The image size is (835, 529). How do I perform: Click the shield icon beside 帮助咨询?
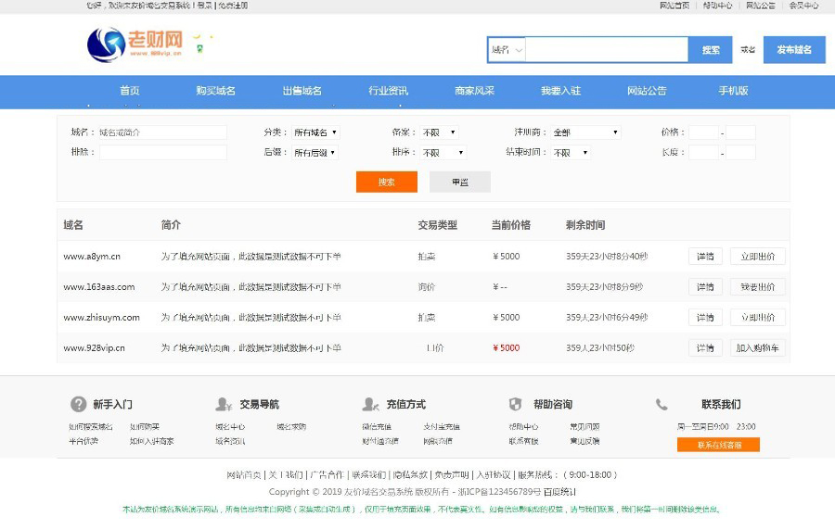pyautogui.click(x=516, y=404)
